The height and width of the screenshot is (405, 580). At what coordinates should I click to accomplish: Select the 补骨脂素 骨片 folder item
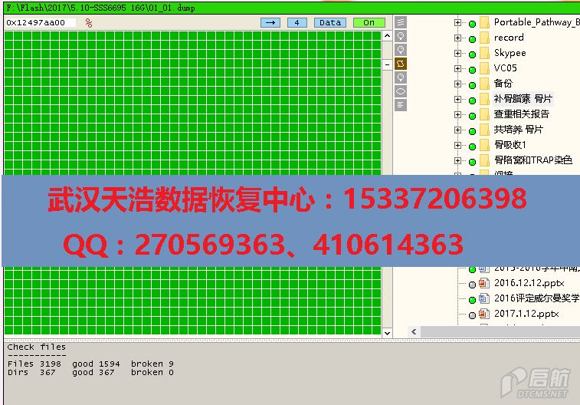tap(523, 99)
